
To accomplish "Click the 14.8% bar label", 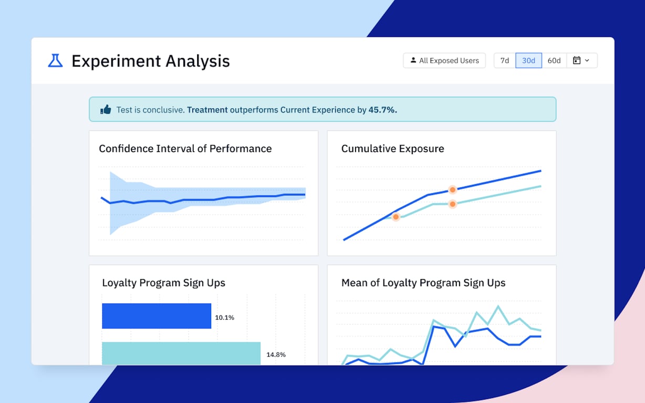I will [x=276, y=355].
